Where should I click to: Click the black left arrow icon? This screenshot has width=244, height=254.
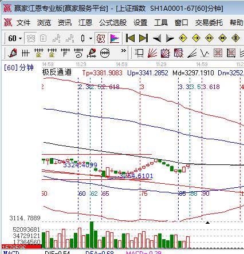[157, 38]
